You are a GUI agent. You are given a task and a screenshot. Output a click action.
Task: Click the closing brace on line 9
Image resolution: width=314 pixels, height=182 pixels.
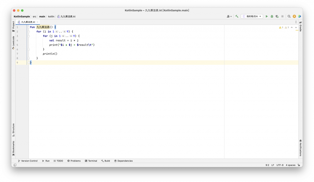coord(31,63)
